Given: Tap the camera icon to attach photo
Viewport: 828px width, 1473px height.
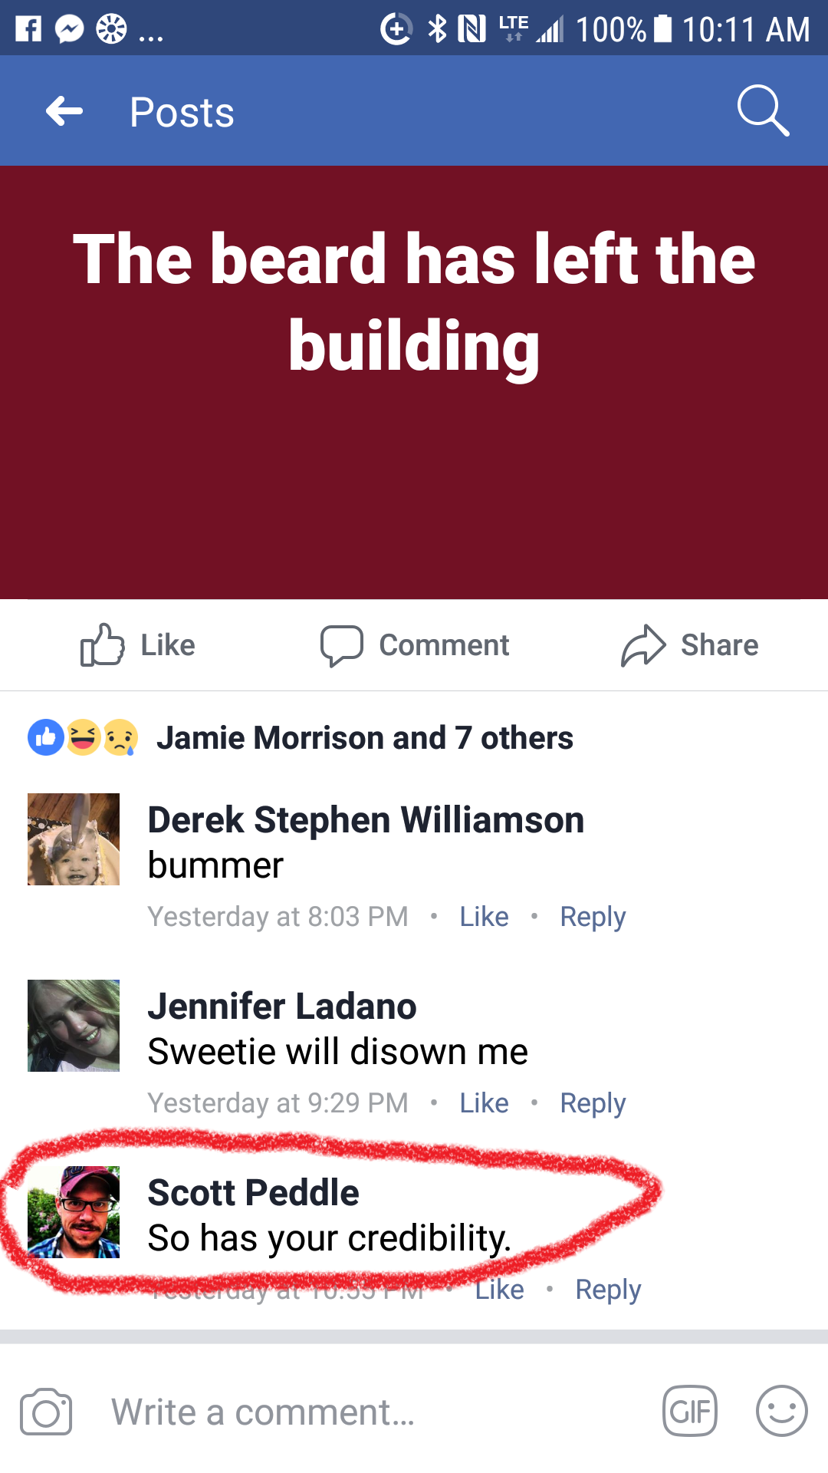Looking at the screenshot, I should (46, 1411).
